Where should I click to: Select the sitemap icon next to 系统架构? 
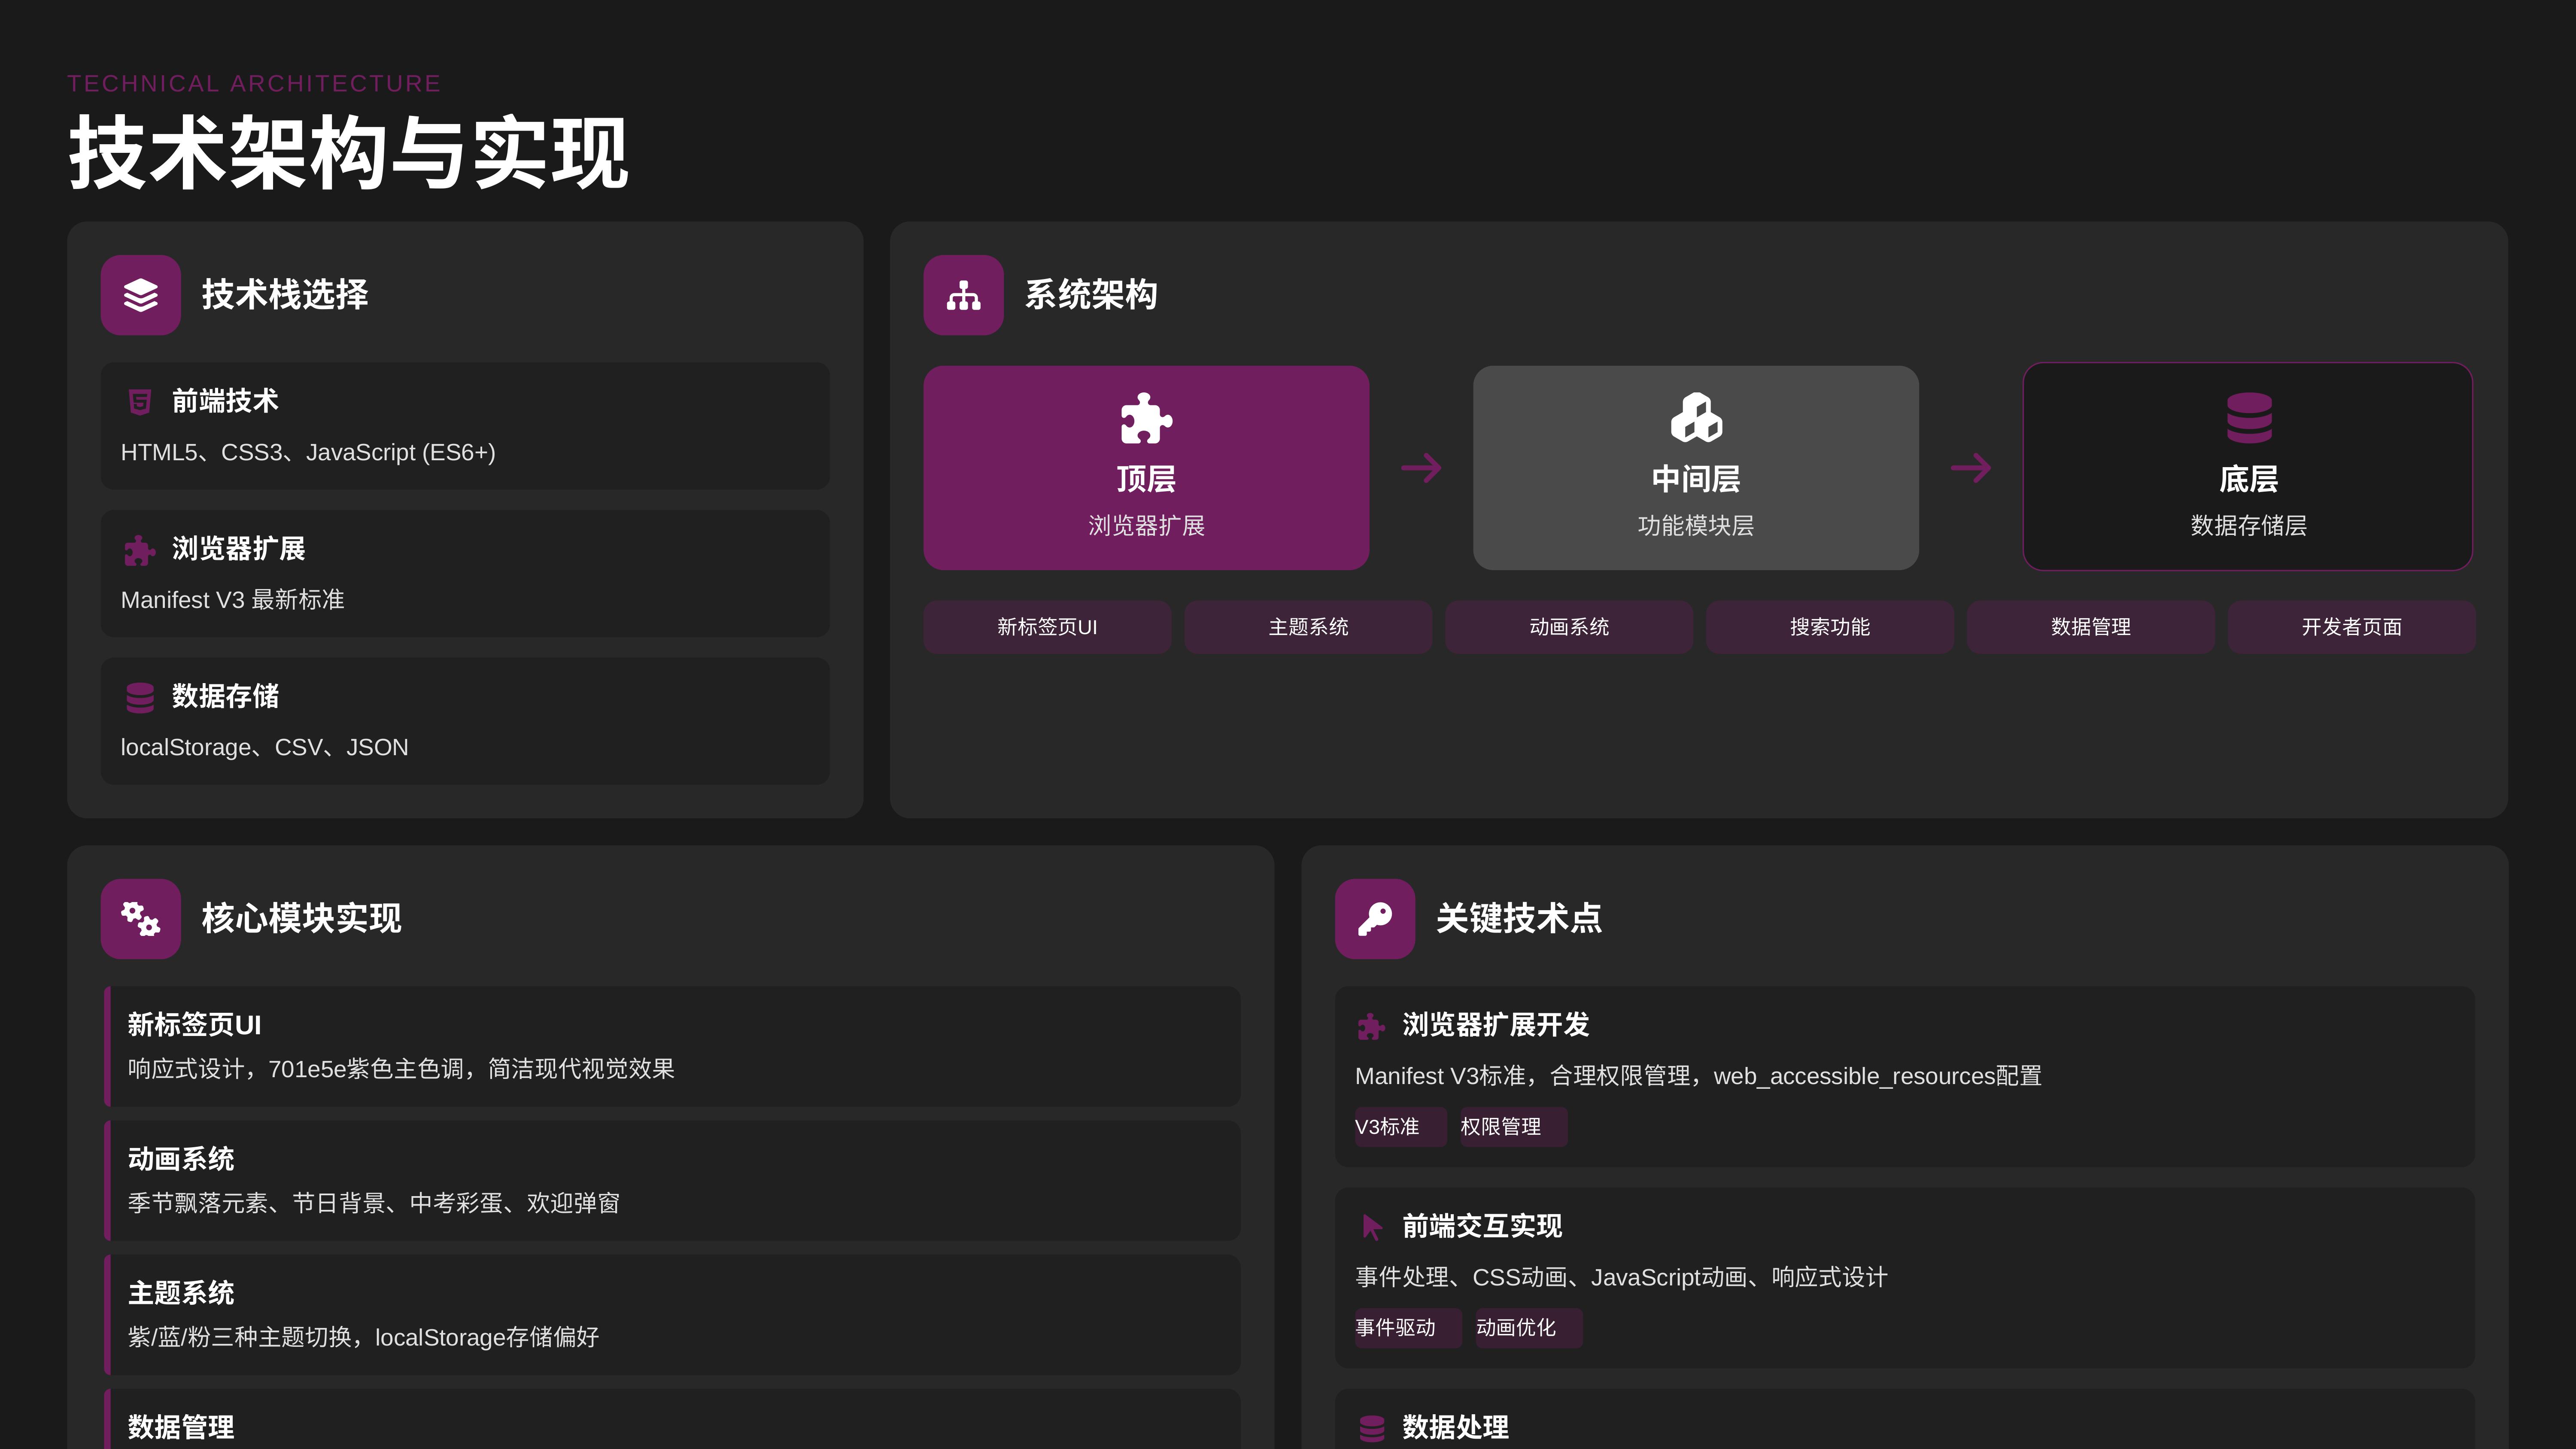pos(963,295)
